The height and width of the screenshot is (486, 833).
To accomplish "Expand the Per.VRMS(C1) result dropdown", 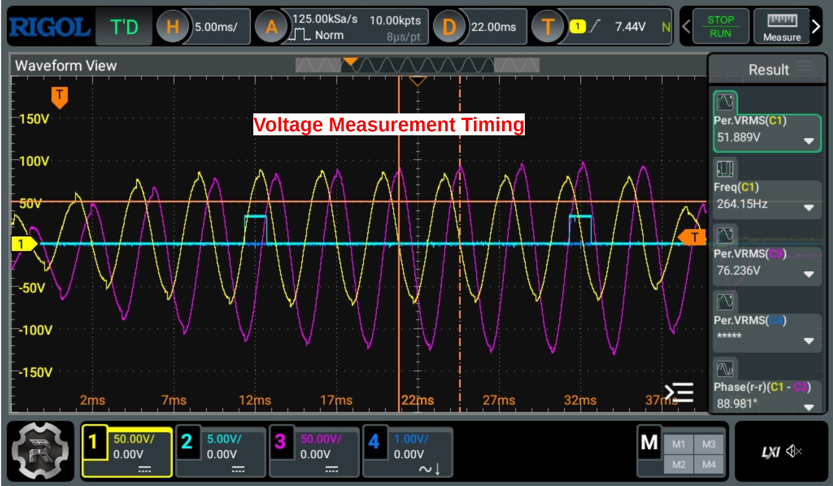I will (x=808, y=141).
